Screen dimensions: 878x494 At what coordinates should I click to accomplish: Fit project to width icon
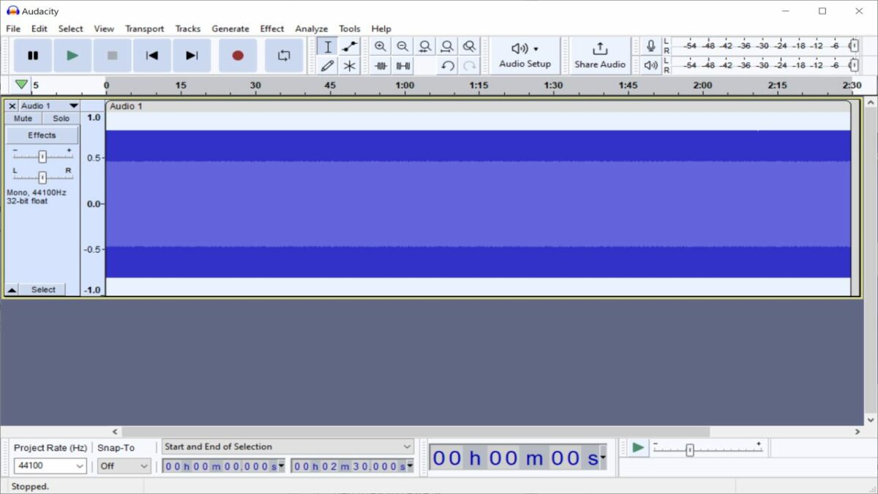click(447, 47)
